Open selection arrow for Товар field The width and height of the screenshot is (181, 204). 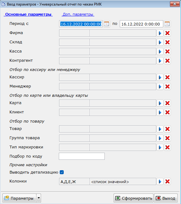(x=160, y=129)
